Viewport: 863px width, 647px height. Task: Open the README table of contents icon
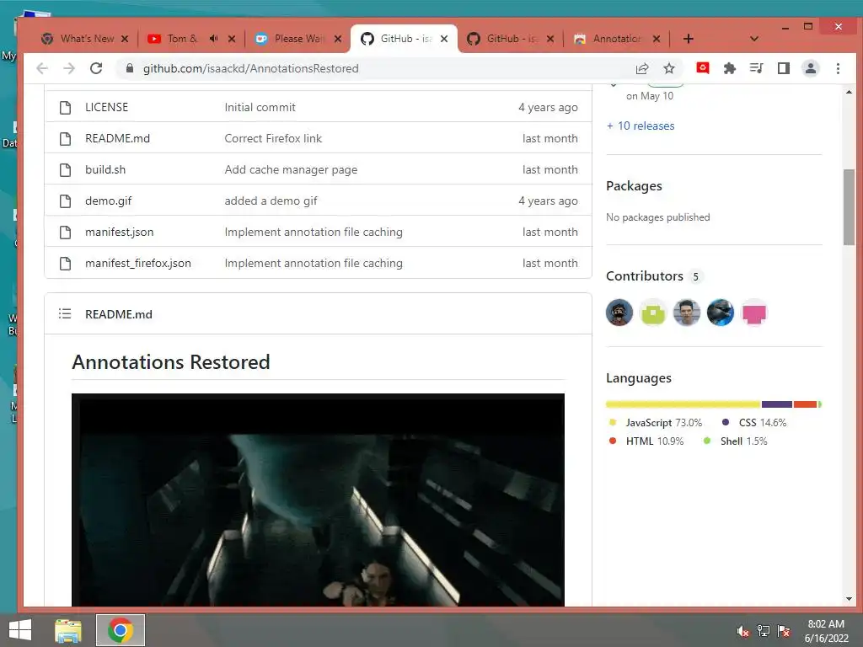point(65,313)
